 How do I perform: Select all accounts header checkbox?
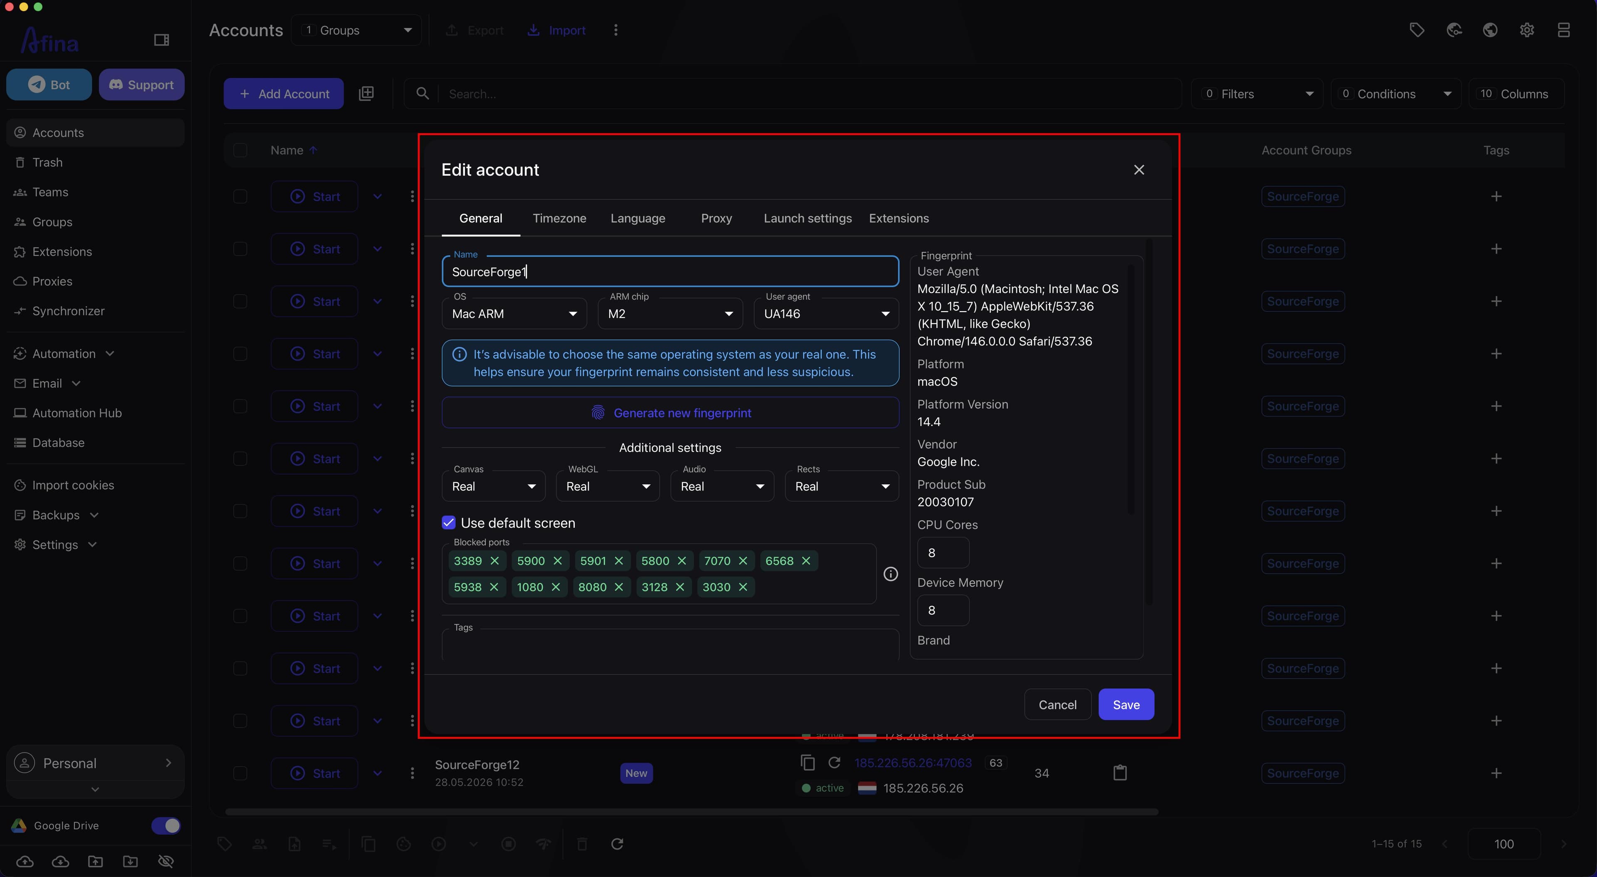coord(240,151)
